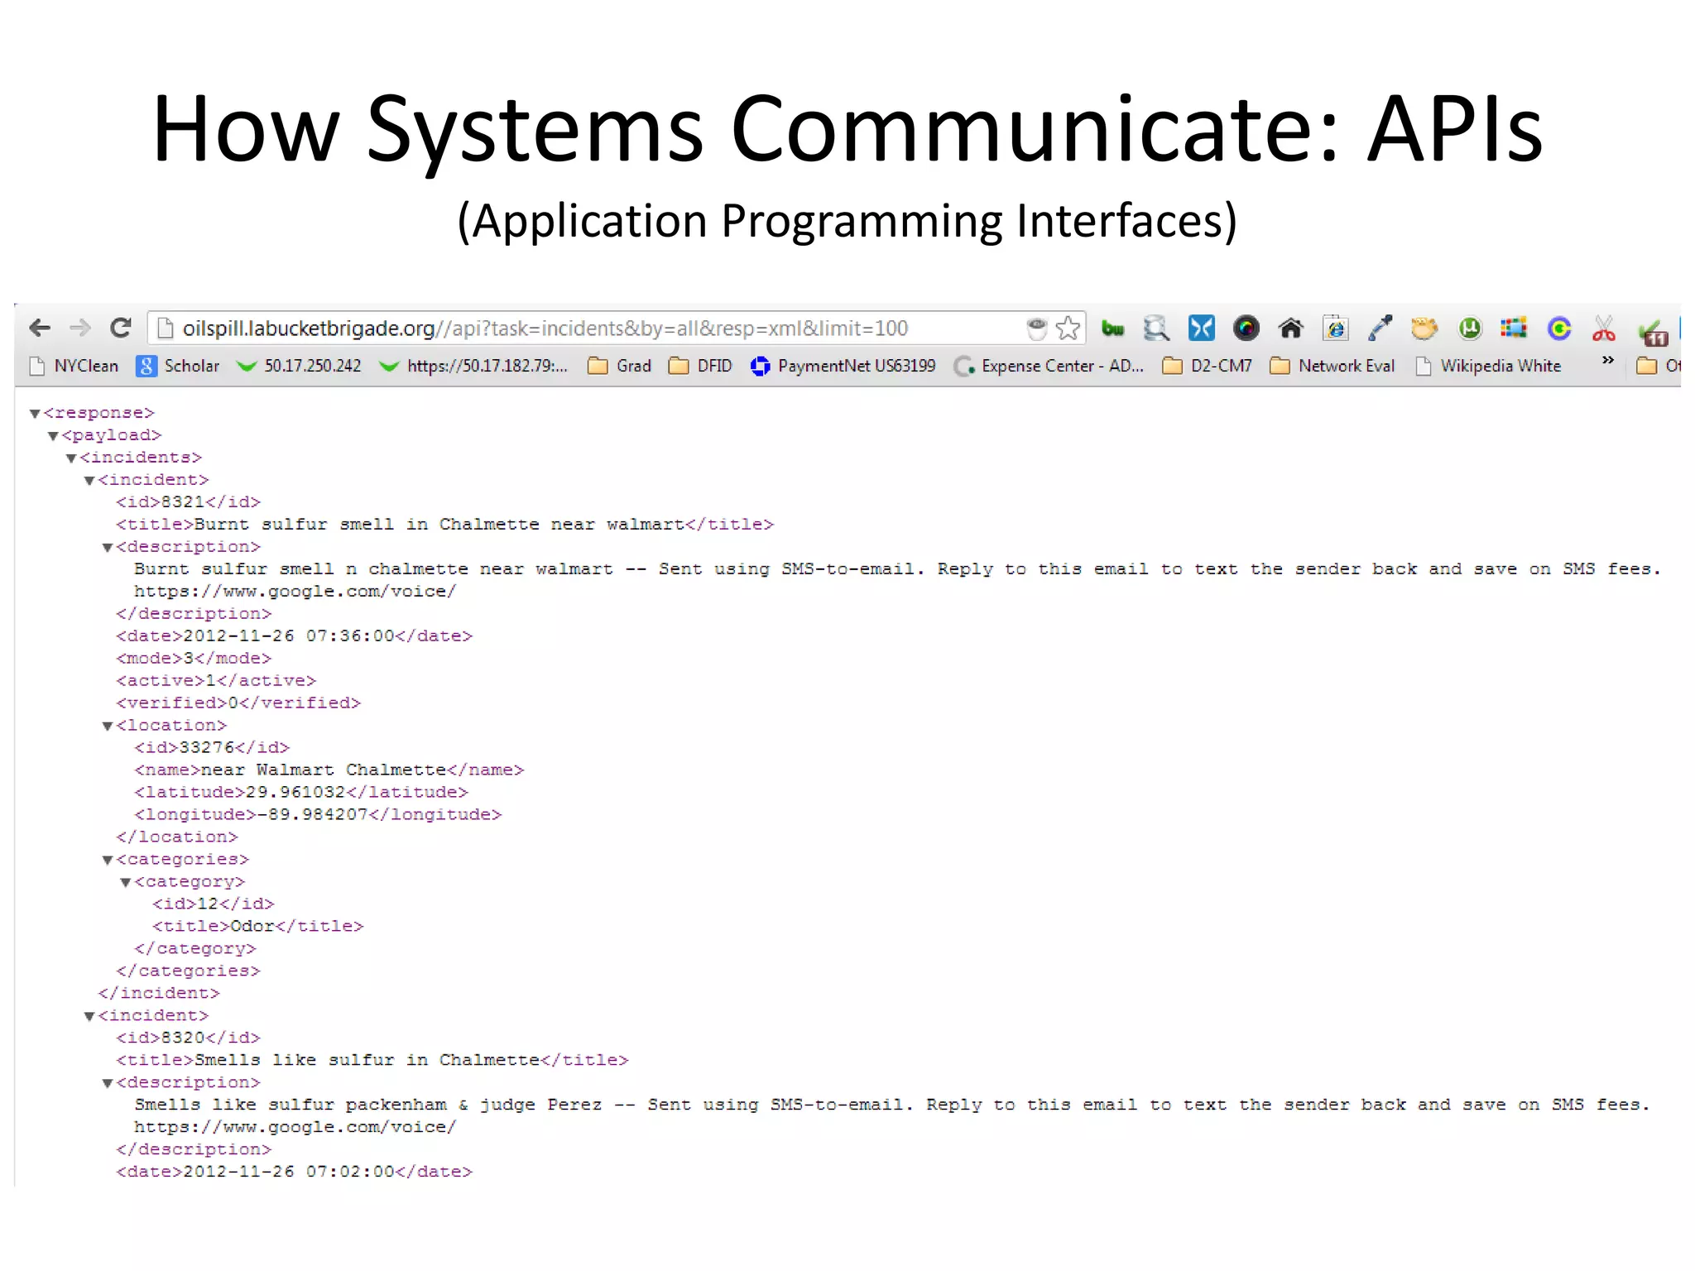
Task: Click the <active>1</active> line
Action: tap(216, 680)
